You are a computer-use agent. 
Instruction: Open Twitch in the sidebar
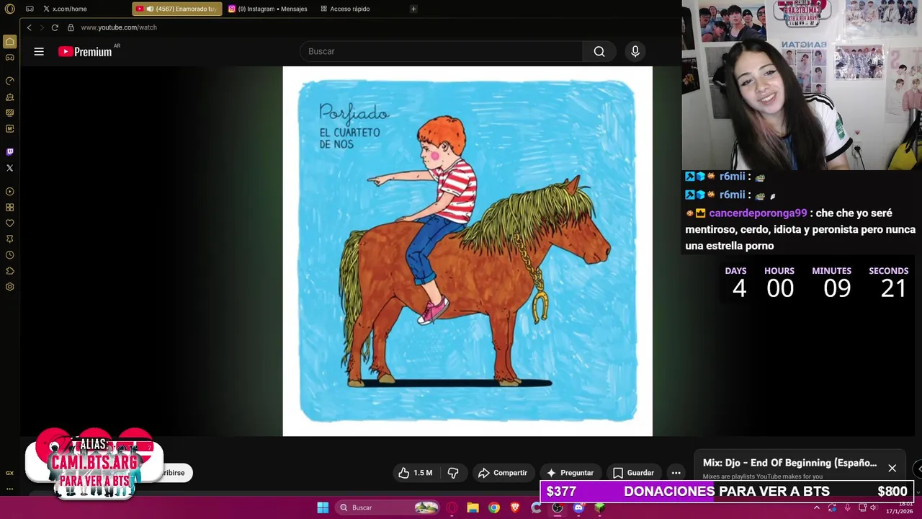tap(9, 152)
